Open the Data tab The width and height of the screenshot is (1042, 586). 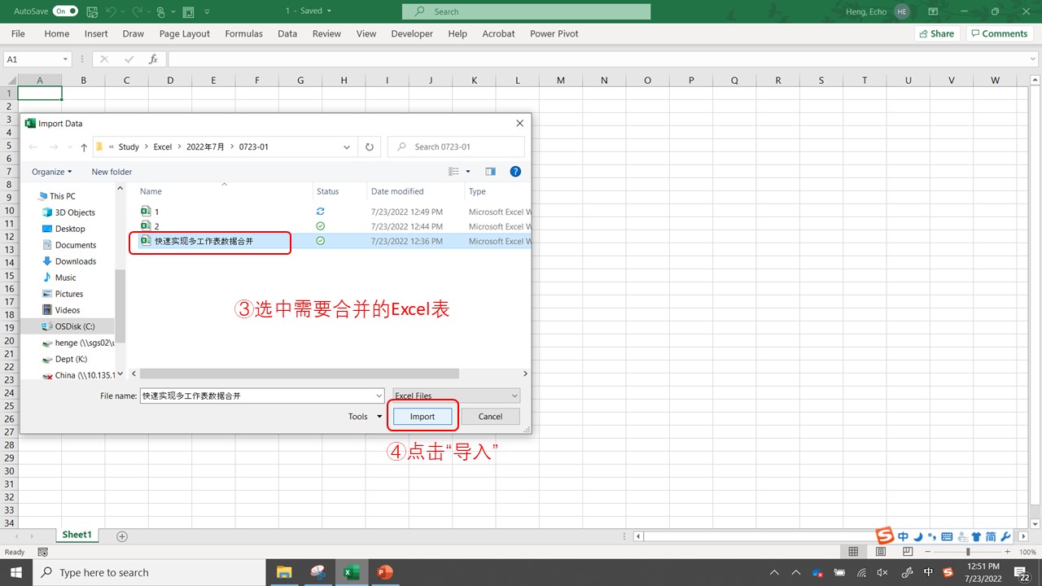point(287,34)
